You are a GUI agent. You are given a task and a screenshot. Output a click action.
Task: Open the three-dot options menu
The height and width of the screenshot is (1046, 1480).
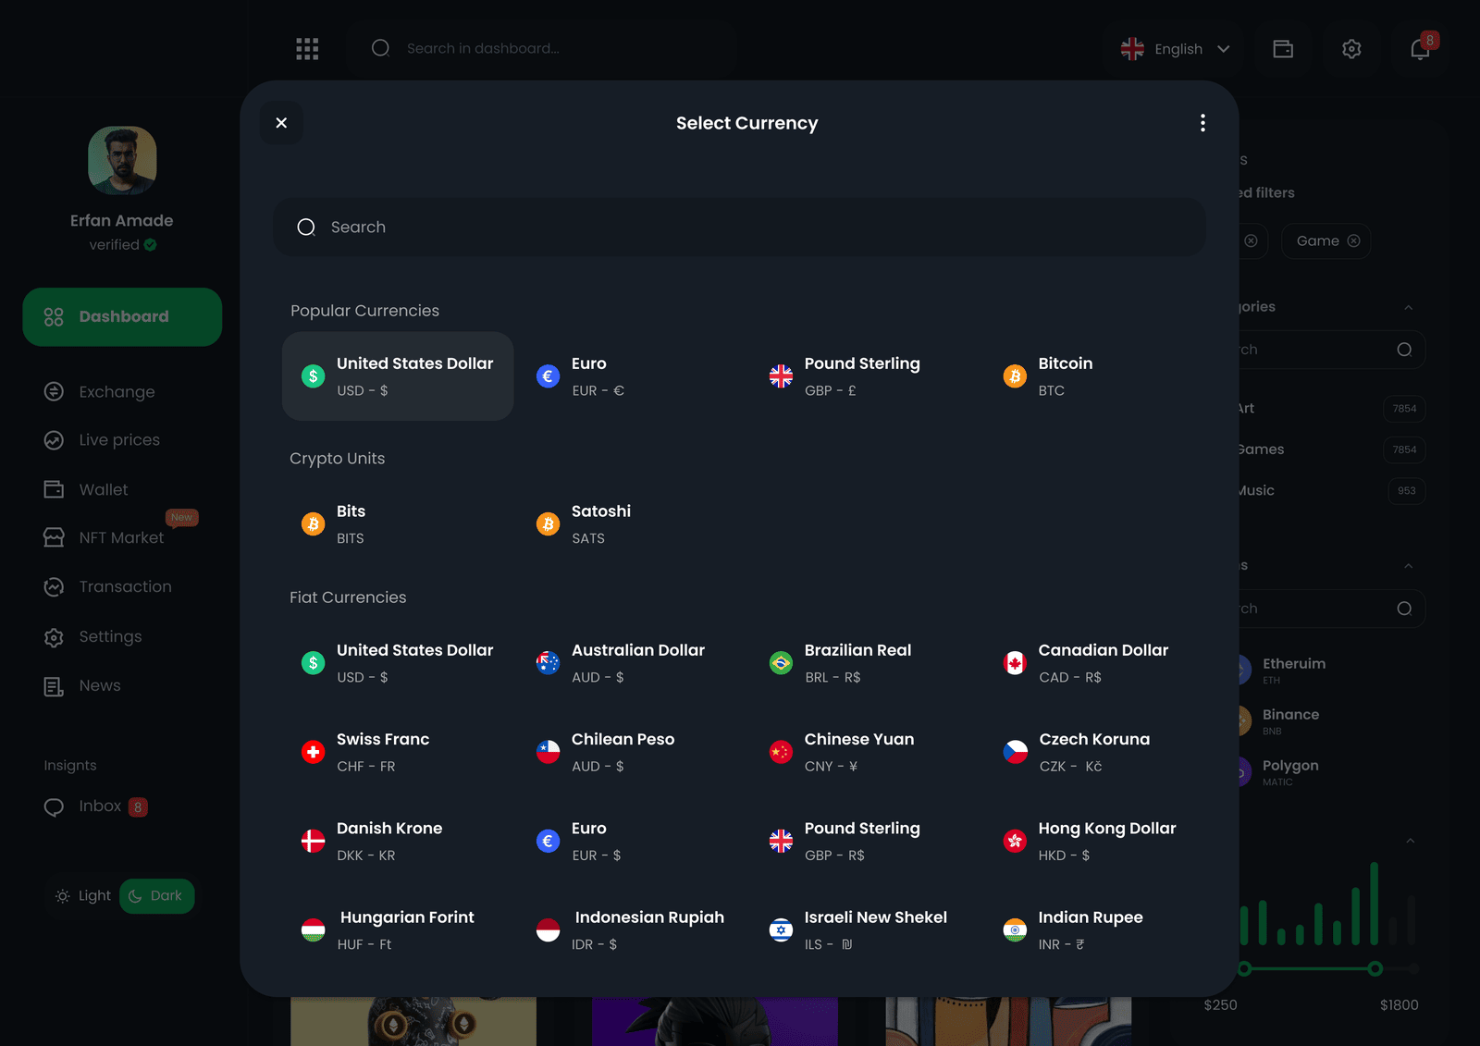coord(1202,123)
